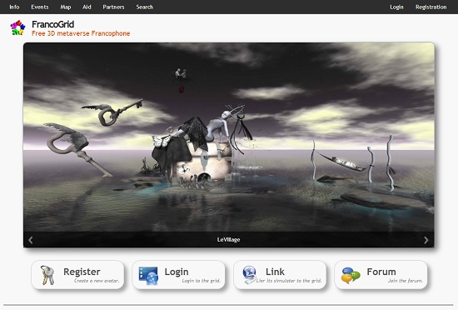Viewport: 458px width, 310px height.
Task: Show the previous slide with left arrow
Action: [31, 240]
